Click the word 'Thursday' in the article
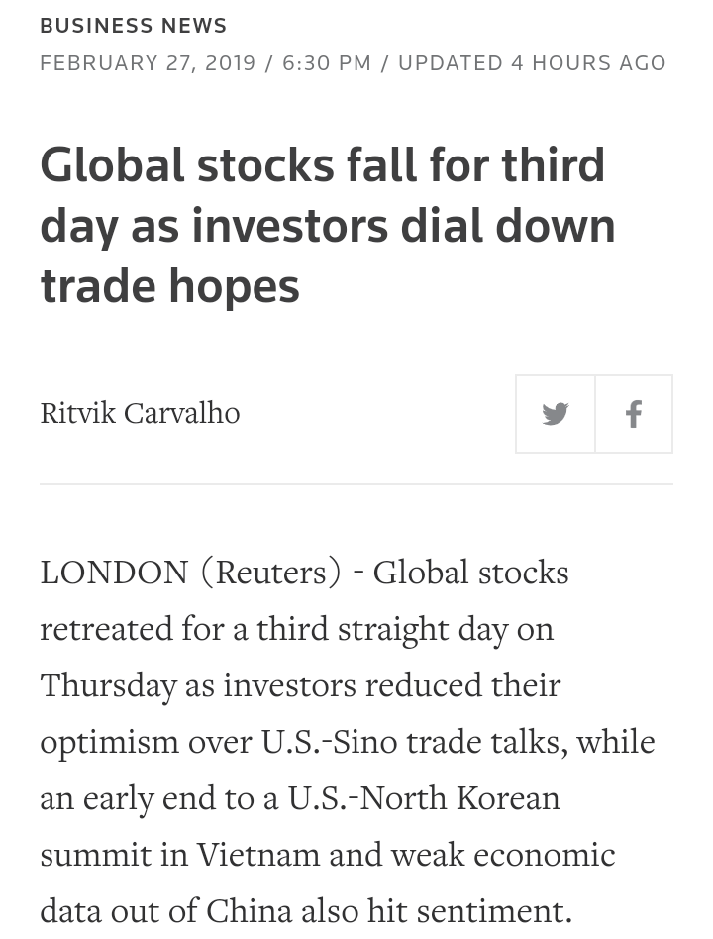This screenshot has height=939, width=713. (108, 686)
